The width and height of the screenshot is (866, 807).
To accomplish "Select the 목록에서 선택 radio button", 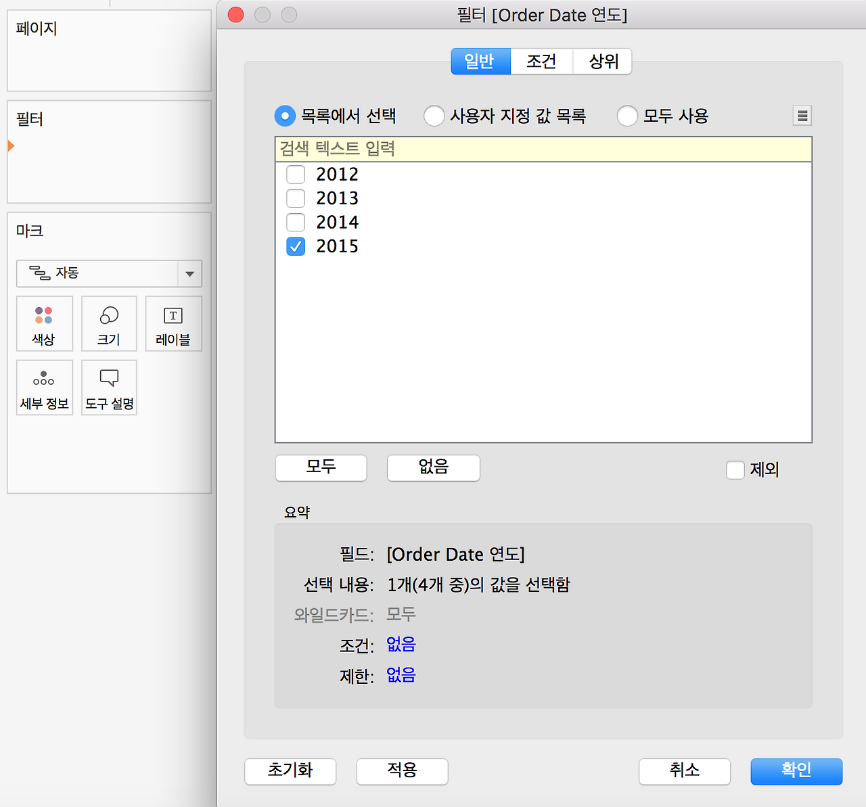I will pyautogui.click(x=285, y=116).
